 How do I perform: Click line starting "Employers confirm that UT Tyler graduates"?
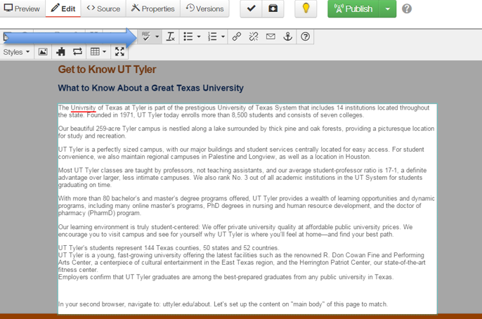tap(226, 278)
